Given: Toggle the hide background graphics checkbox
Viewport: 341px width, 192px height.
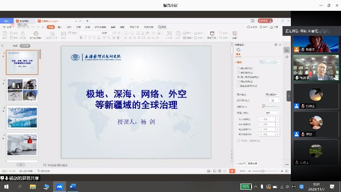Looking at the screenshot, I should 238,86.
